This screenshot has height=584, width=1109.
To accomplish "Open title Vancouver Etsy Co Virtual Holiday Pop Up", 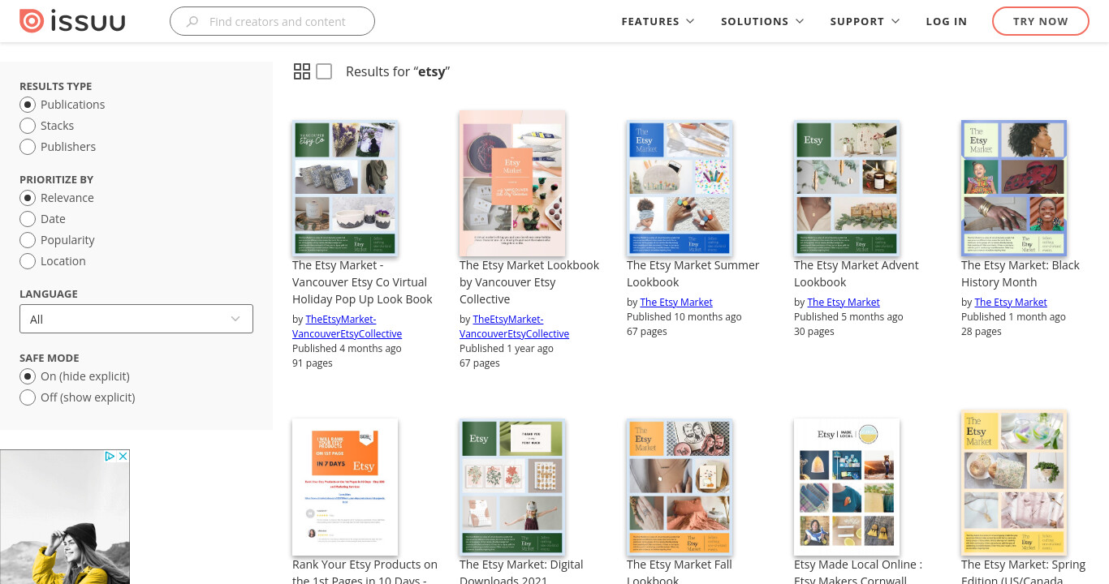I will tap(363, 282).
